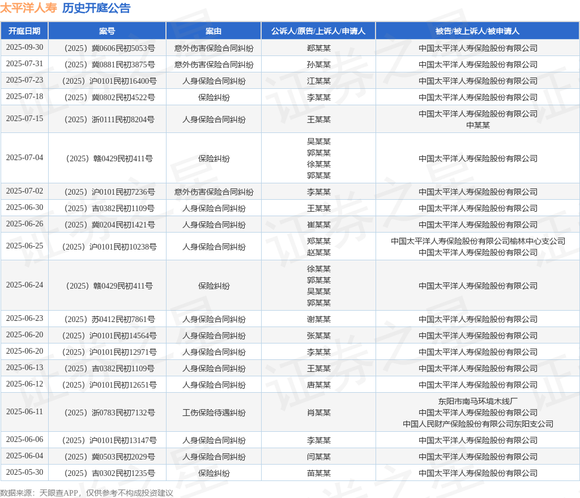Viewport: 580px width, 498px height.
Task: Click cause 工伤保险待遇纠纷
Action: (x=214, y=413)
